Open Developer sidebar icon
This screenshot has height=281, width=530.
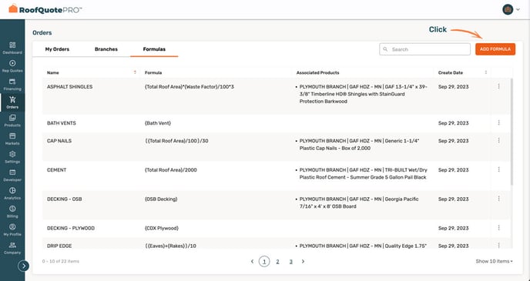[12, 176]
